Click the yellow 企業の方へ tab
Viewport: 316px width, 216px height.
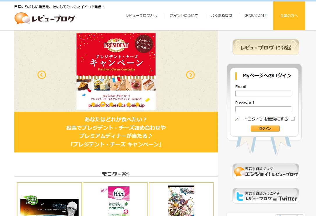pyautogui.click(x=289, y=16)
